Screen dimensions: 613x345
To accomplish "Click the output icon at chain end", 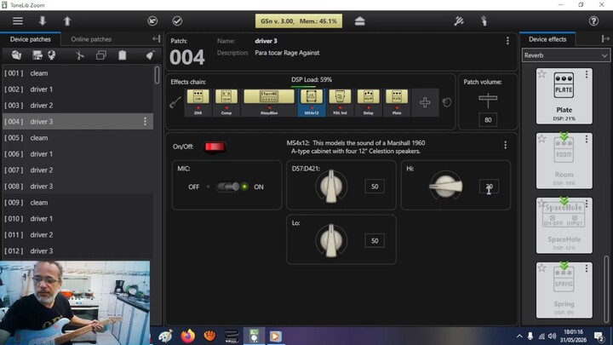I will pyautogui.click(x=446, y=102).
